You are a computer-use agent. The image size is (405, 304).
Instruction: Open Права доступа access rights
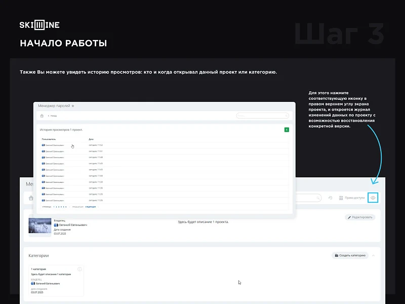tap(352, 198)
